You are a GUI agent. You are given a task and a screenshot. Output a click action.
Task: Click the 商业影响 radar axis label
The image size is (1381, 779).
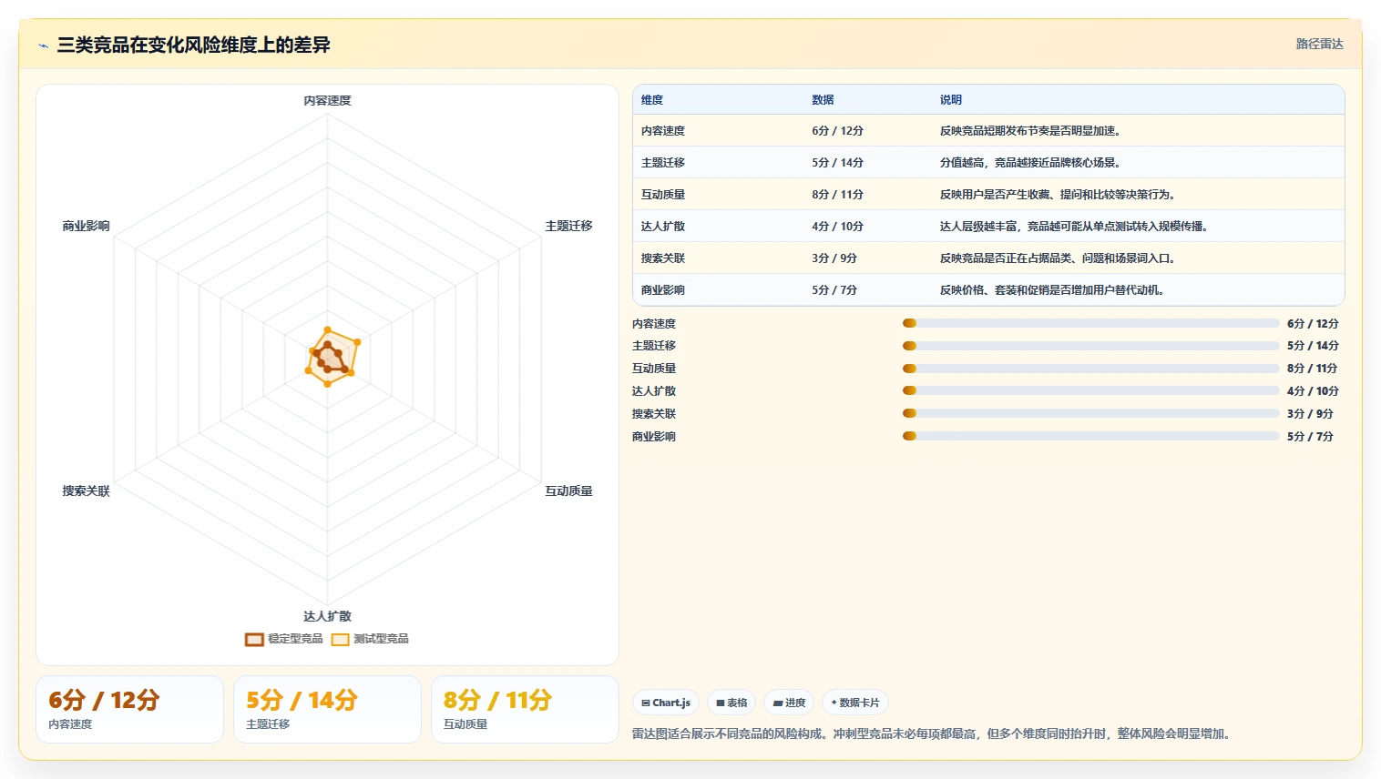(x=86, y=226)
